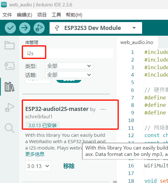
Task: Click the Verify (checkmark) button
Action: (11, 28)
